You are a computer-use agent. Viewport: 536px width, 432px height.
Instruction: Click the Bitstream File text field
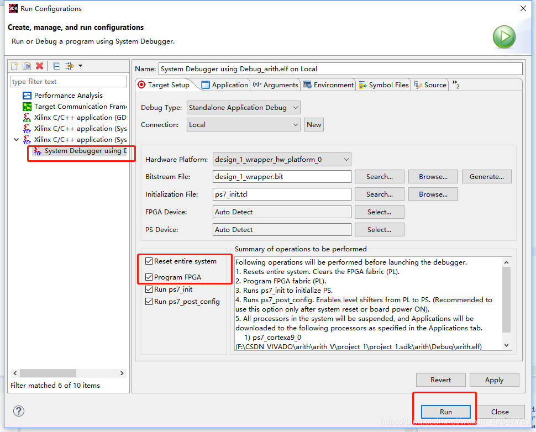coord(282,177)
